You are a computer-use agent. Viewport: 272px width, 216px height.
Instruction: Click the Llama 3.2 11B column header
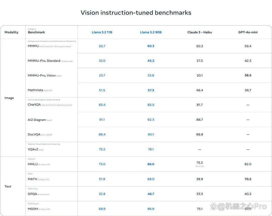click(x=102, y=32)
